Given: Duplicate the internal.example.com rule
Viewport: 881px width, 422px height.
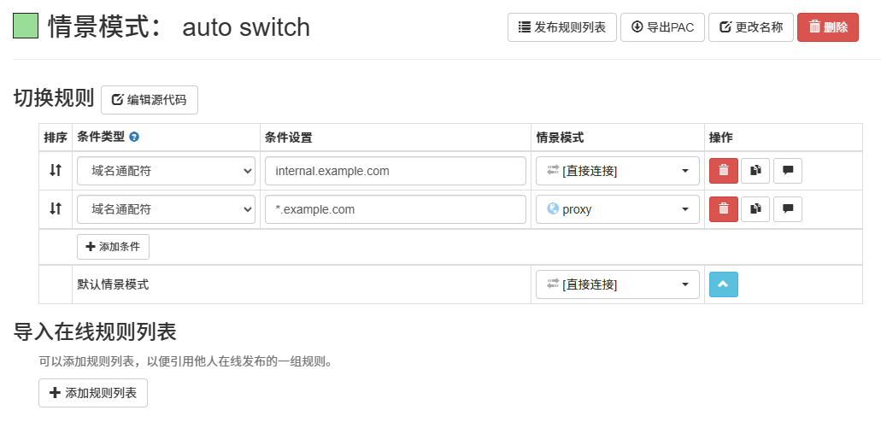Looking at the screenshot, I should [x=755, y=171].
